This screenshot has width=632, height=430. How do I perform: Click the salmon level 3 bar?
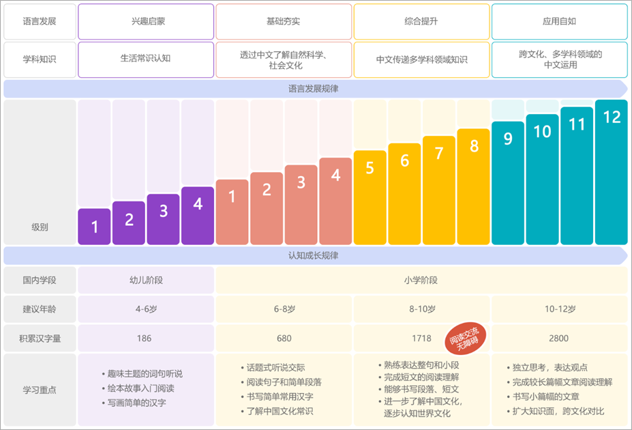pyautogui.click(x=301, y=205)
